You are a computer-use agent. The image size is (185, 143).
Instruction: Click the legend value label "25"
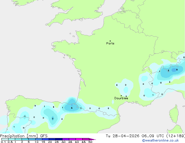coord(57,142)
